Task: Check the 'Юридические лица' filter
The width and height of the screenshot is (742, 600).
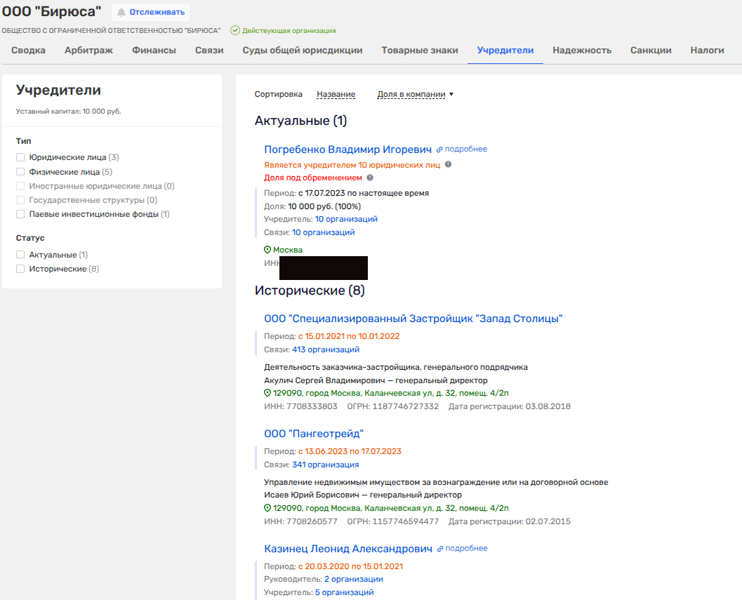Action: (20, 157)
